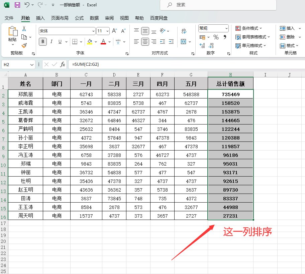Increase font size with larger A
This screenshot has height=274, width=305.
115,31
